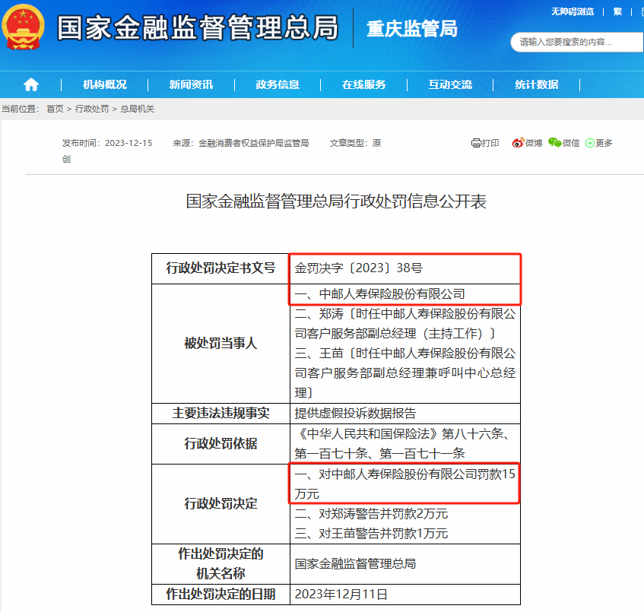Click the 文章类型 label
The width and height of the screenshot is (644, 612).
pyautogui.click(x=349, y=143)
